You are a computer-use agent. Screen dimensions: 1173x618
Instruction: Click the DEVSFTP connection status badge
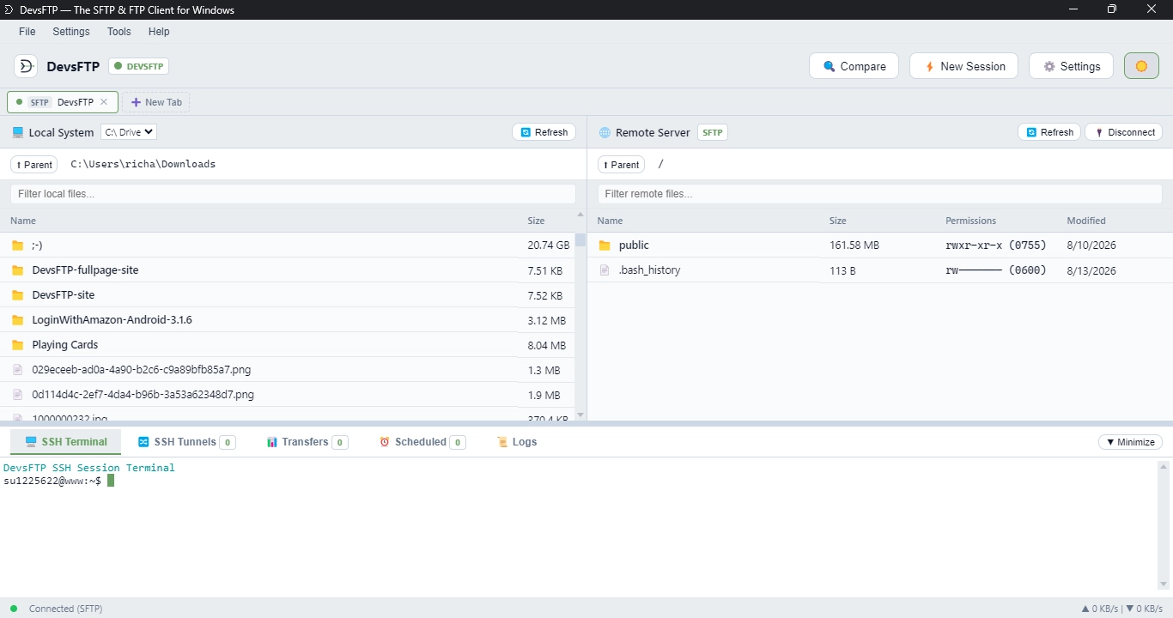[138, 66]
